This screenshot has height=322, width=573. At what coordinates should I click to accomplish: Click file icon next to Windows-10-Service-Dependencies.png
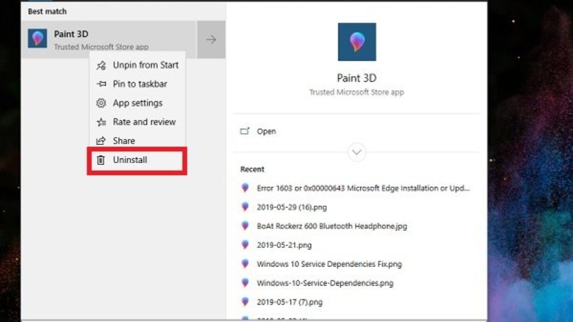[245, 283]
